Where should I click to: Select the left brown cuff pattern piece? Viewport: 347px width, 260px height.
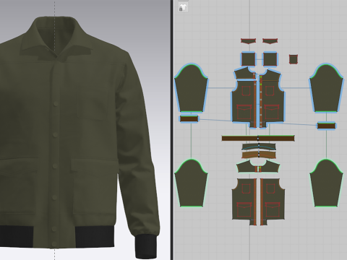189,119
